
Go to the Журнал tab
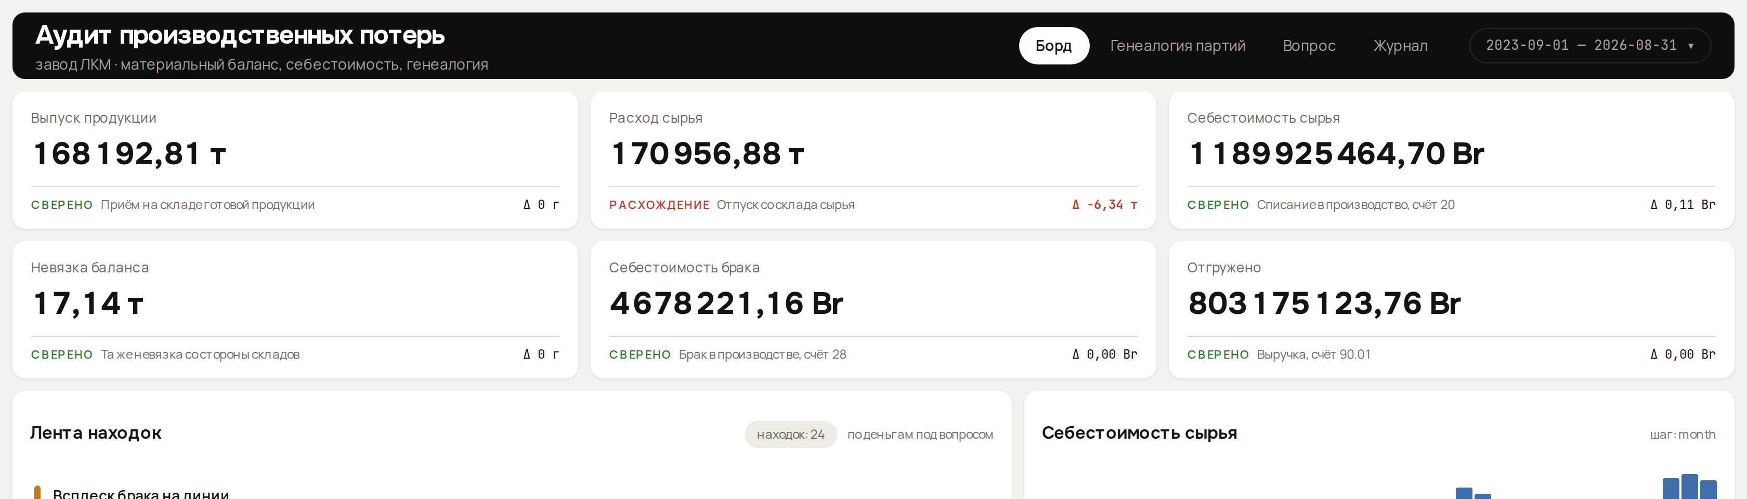click(x=1400, y=45)
